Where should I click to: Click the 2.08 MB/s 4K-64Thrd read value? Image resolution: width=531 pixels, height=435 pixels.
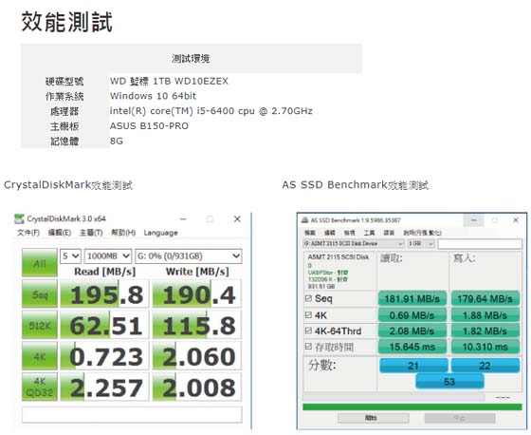[412, 331]
